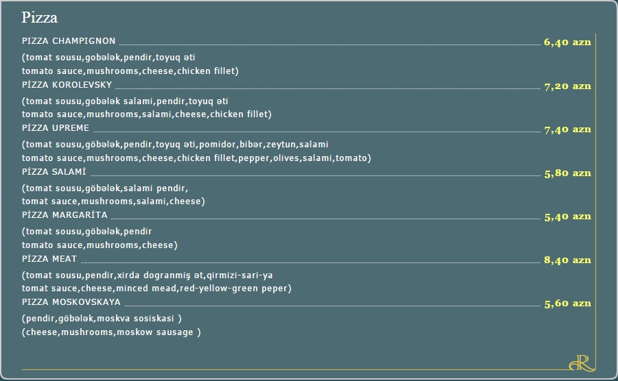Select the PİZZA SALAMİ item name
This screenshot has height=381, width=618.
[x=54, y=171]
